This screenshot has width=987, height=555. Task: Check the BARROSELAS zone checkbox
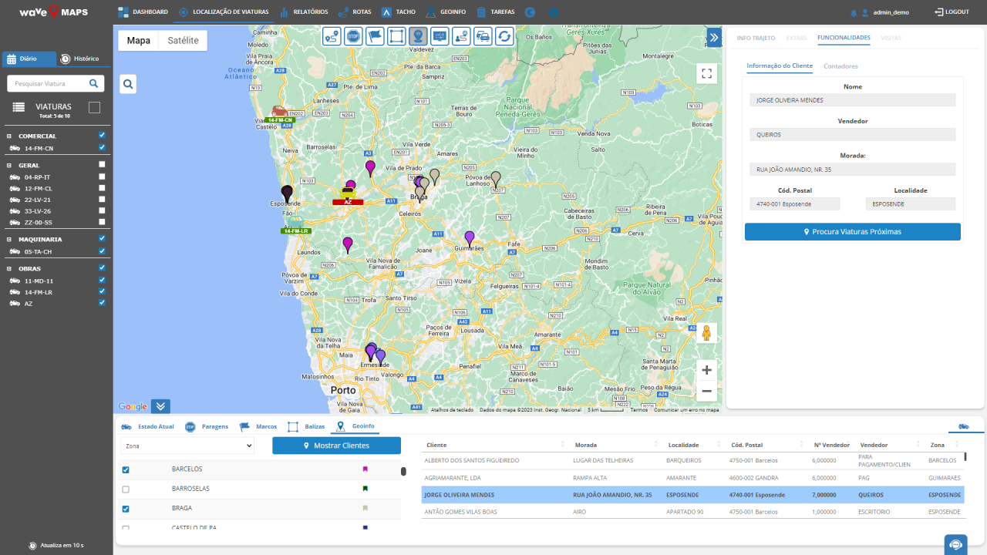[126, 489]
